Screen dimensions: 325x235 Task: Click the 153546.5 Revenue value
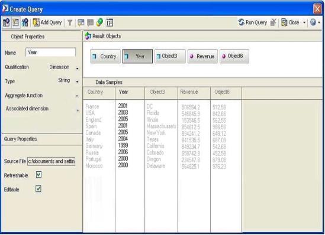click(x=191, y=120)
